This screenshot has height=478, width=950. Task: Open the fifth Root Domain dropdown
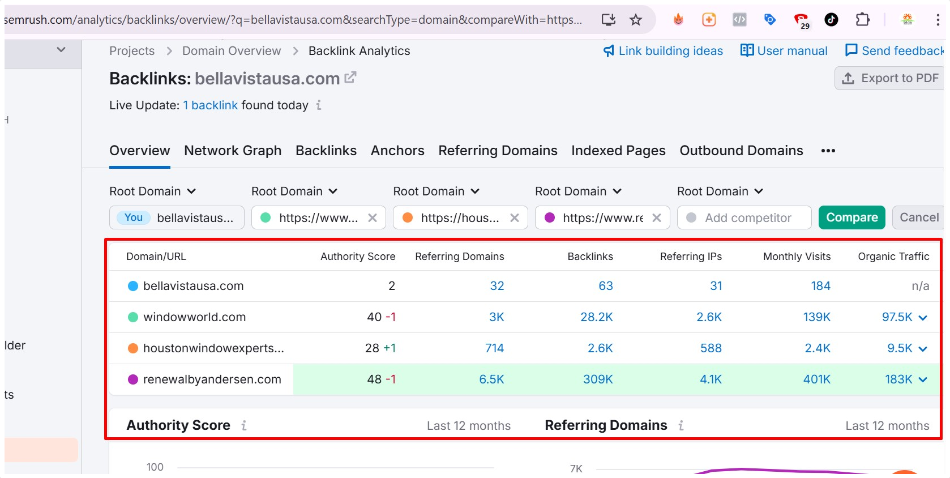point(720,191)
